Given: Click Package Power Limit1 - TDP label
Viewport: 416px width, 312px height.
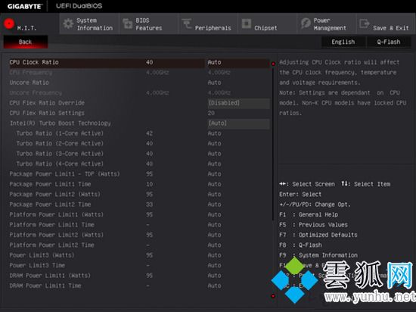Looking at the screenshot, I should pos(65,174).
